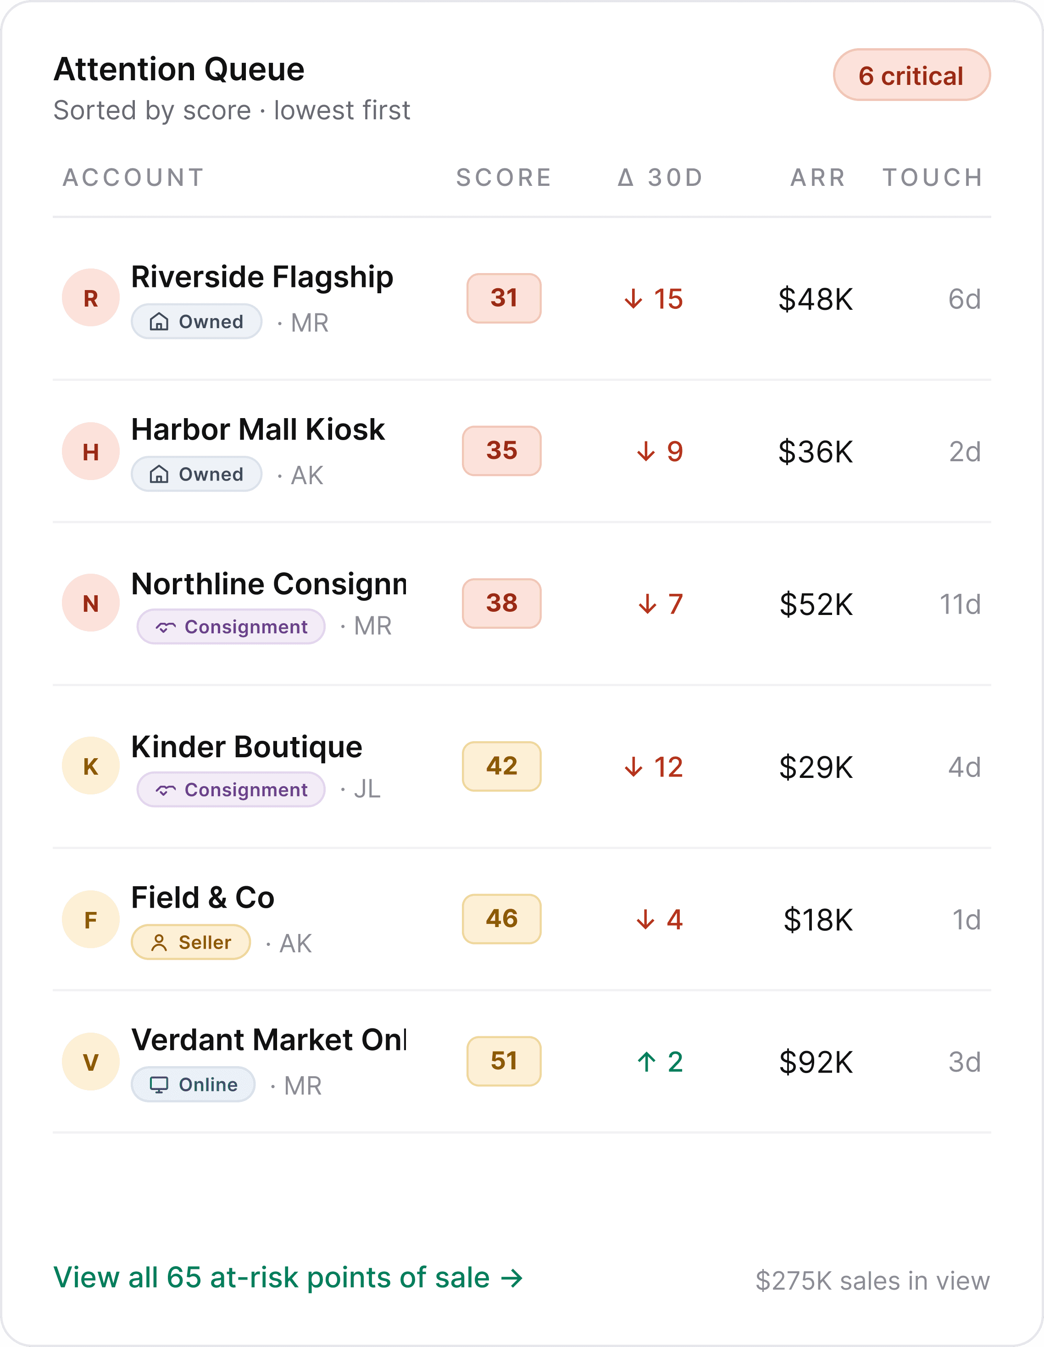Sort by the TOUCH column header

point(933,178)
